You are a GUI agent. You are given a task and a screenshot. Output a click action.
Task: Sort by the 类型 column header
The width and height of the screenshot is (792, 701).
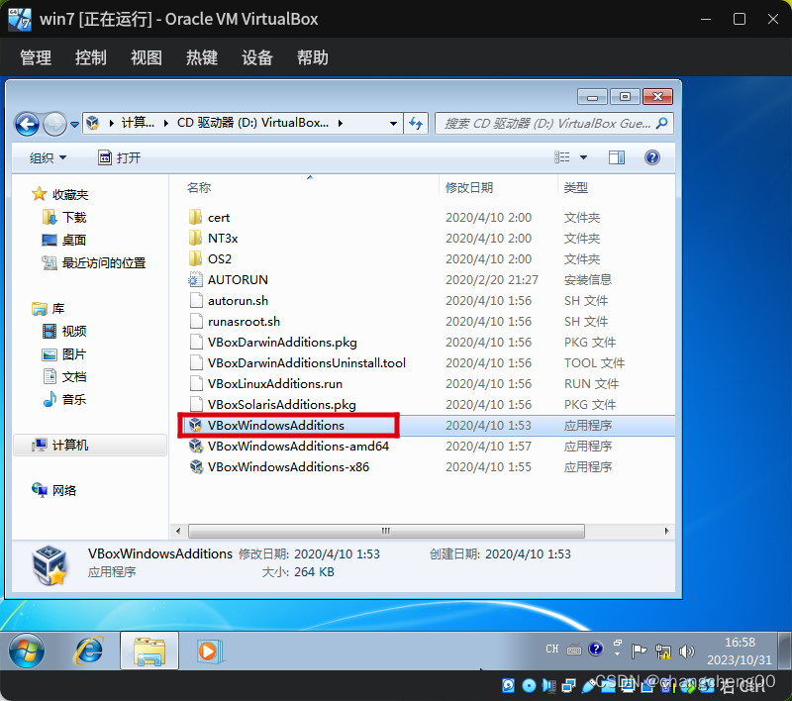coord(576,187)
